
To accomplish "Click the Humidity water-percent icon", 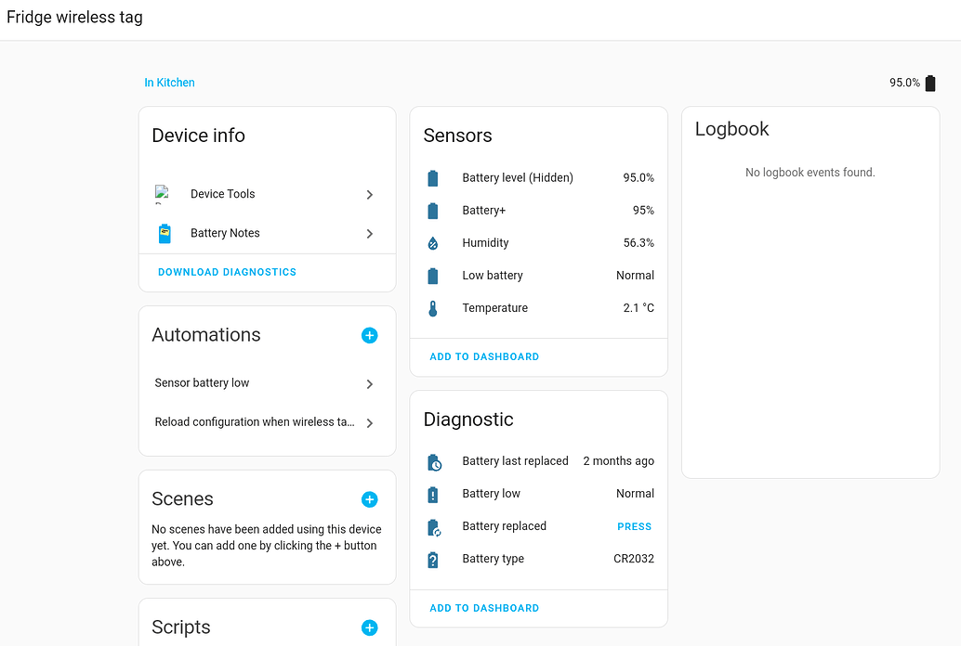I will coord(433,243).
